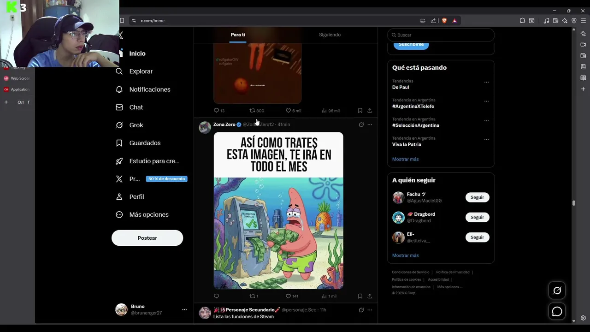Open Condiciones de Servicio footer link
The width and height of the screenshot is (590, 332).
[410, 272]
